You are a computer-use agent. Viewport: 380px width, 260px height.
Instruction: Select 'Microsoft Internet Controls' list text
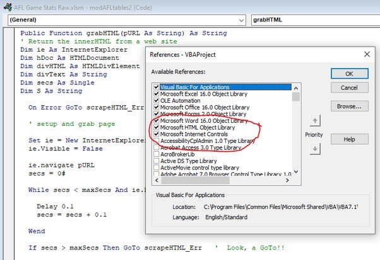pyautogui.click(x=194, y=134)
